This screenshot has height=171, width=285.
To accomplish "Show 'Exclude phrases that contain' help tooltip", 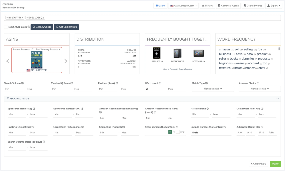I will 225,127.
